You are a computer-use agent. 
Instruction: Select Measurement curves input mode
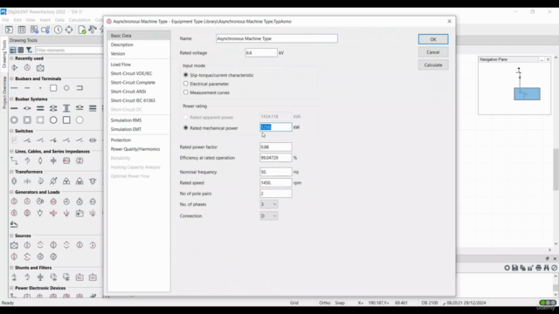point(186,92)
